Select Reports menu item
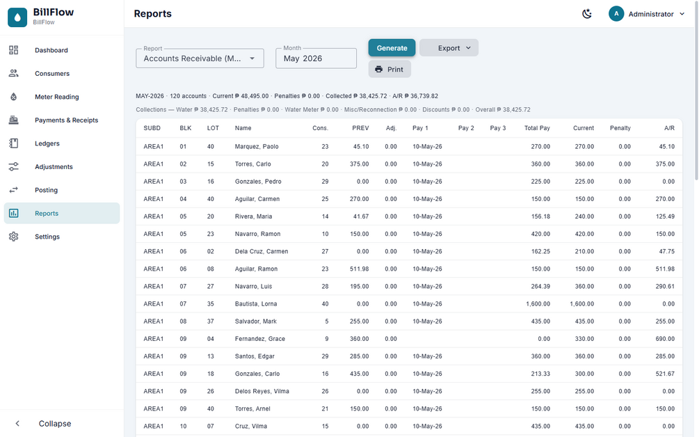The image size is (699, 437). click(62, 213)
